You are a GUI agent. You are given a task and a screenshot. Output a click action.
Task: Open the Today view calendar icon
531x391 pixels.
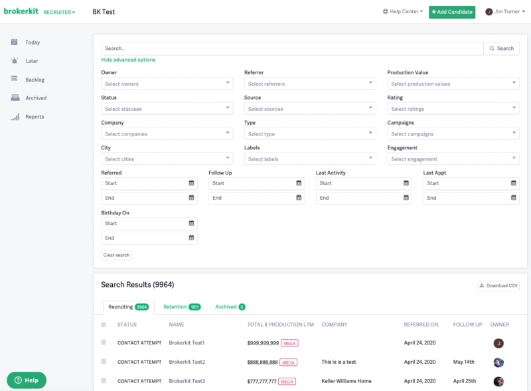(x=14, y=42)
